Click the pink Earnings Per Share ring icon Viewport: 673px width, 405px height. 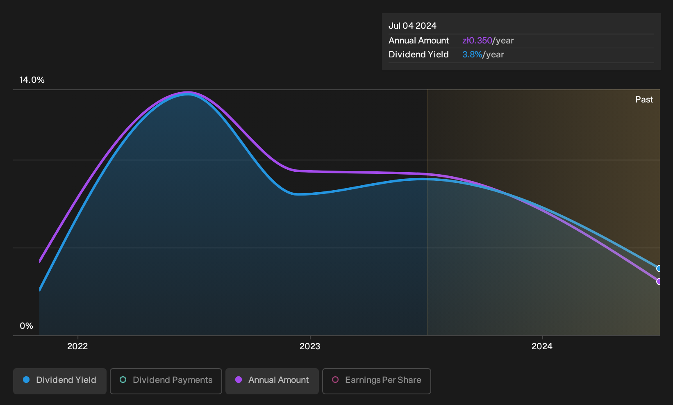click(335, 380)
